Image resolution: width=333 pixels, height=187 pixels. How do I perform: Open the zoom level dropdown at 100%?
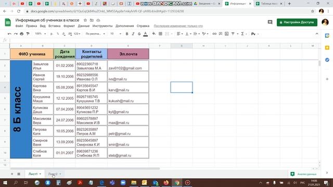pos(41,34)
